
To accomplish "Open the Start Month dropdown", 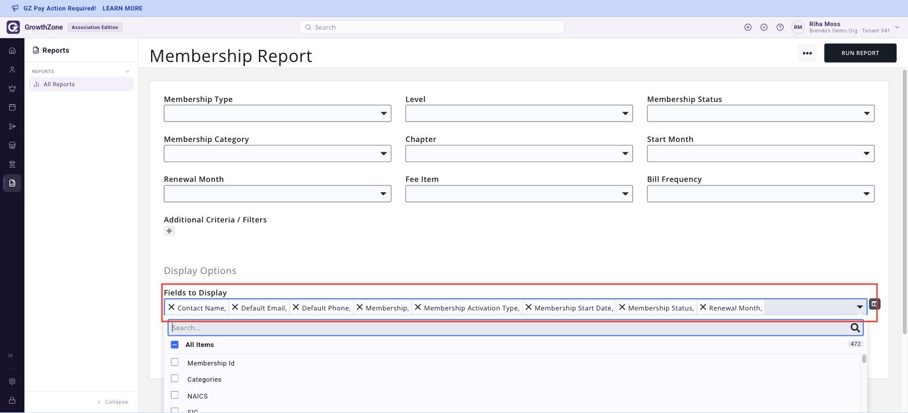I will tap(760, 153).
